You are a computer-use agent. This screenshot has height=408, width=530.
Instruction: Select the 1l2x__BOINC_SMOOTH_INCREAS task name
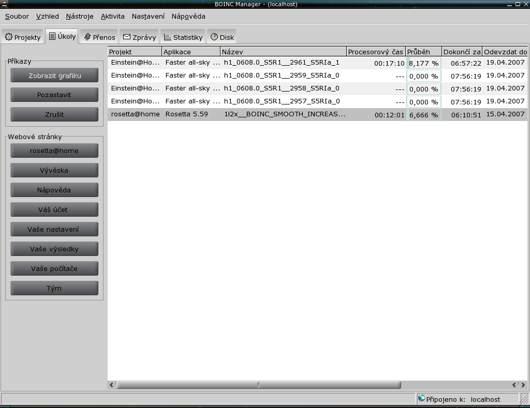[x=285, y=114]
